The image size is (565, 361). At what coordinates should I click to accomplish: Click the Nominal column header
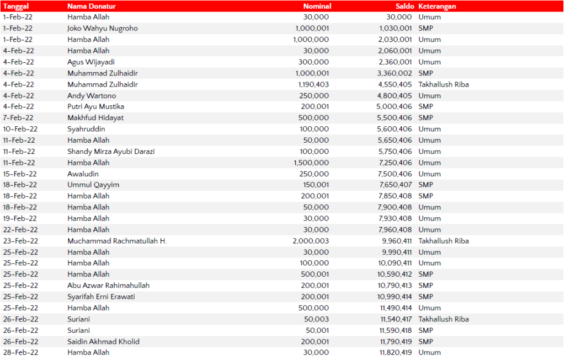[317, 6]
